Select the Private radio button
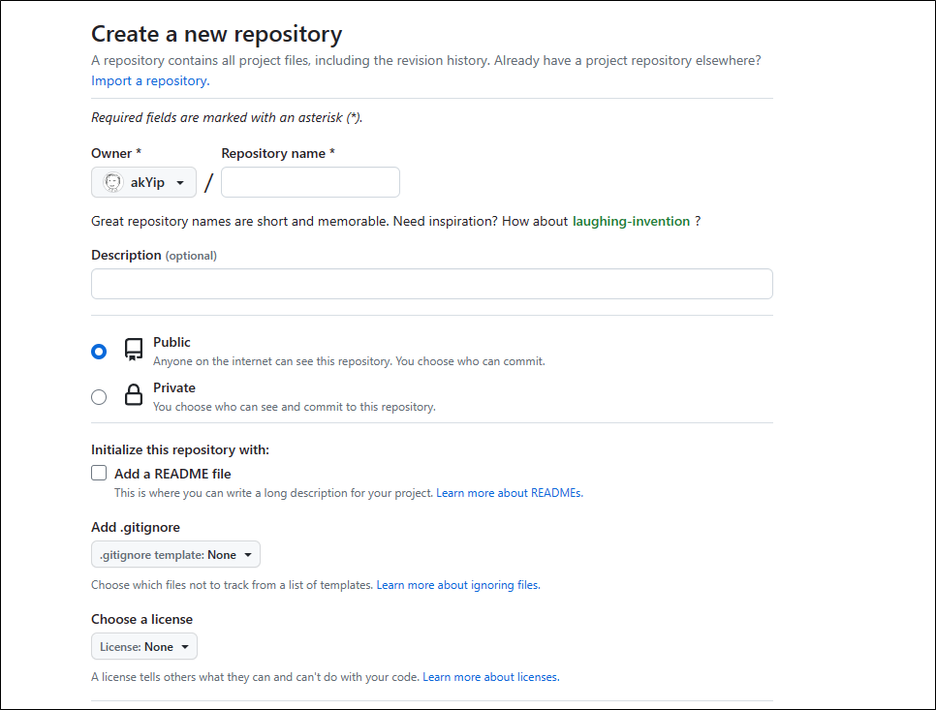 click(99, 397)
